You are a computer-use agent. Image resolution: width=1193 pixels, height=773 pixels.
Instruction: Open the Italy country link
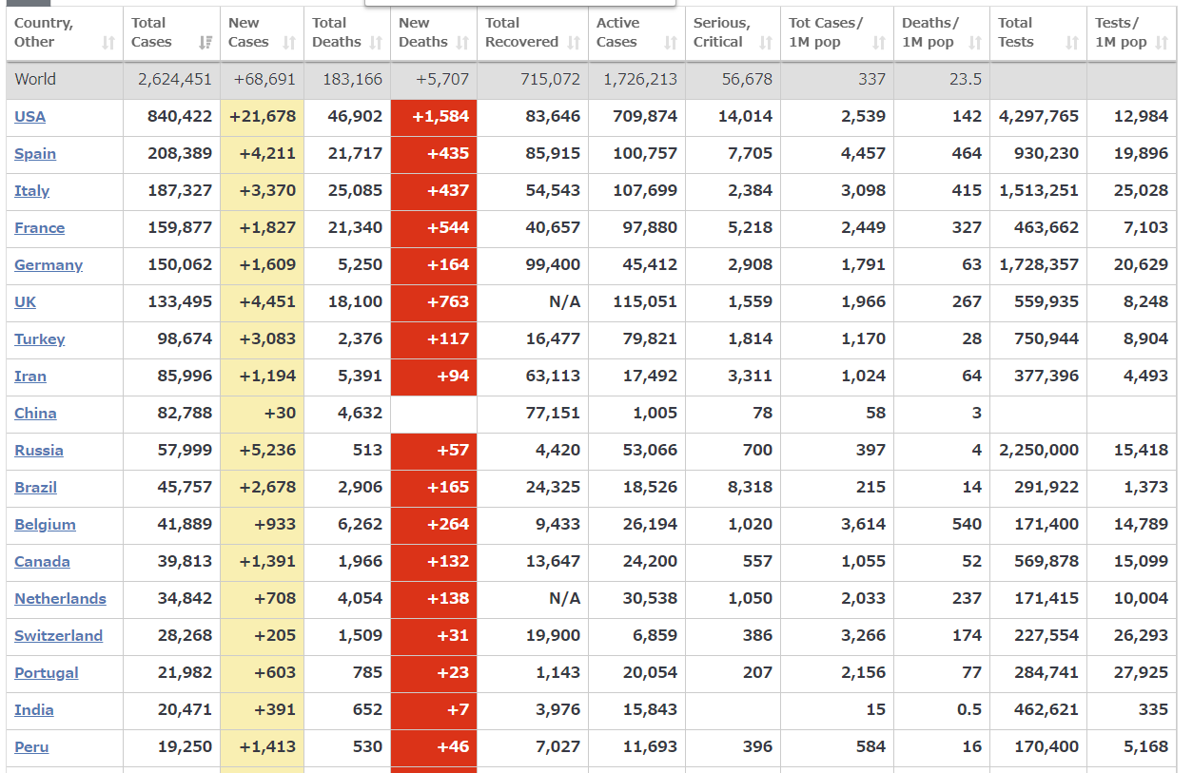tap(31, 190)
